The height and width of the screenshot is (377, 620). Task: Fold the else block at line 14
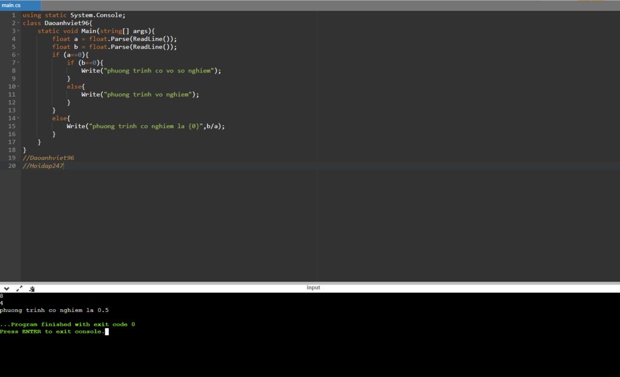[x=18, y=118]
